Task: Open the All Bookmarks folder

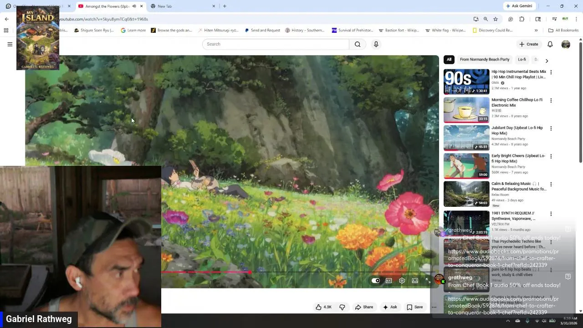Action: click(x=563, y=31)
